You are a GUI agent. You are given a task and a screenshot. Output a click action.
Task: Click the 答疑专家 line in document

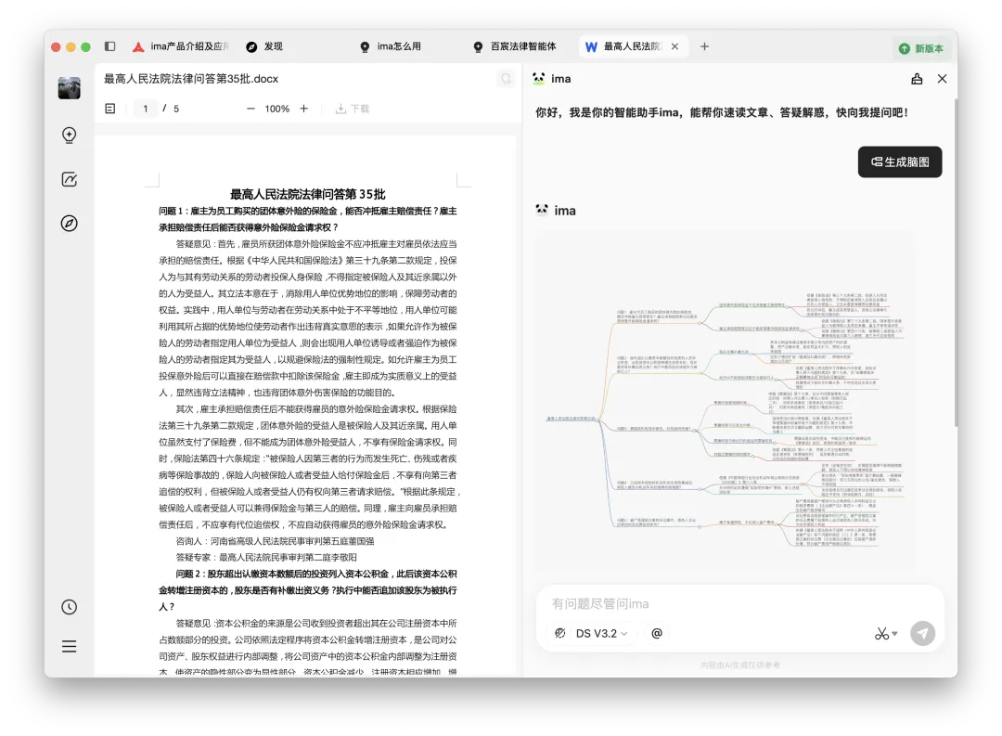tap(266, 558)
